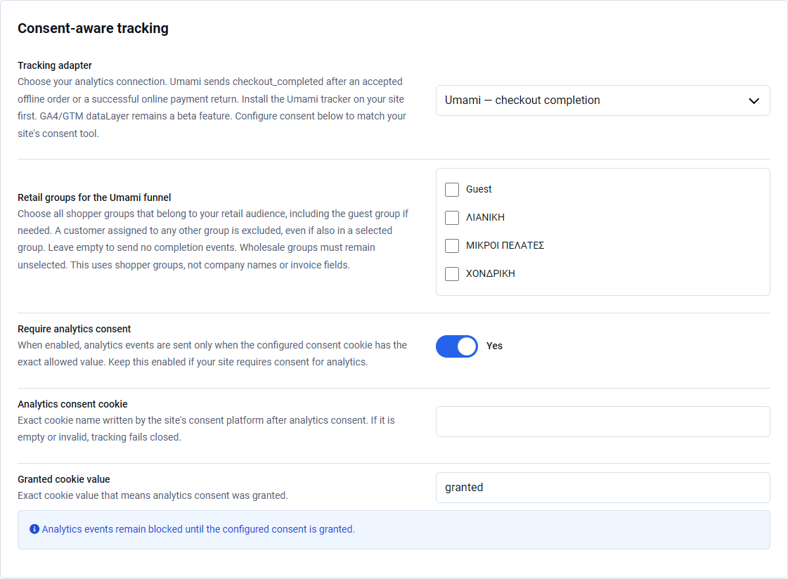Check the ΧΟΝΔΡΙΚΗ group checkbox
This screenshot has height=579, width=788.
(x=452, y=273)
